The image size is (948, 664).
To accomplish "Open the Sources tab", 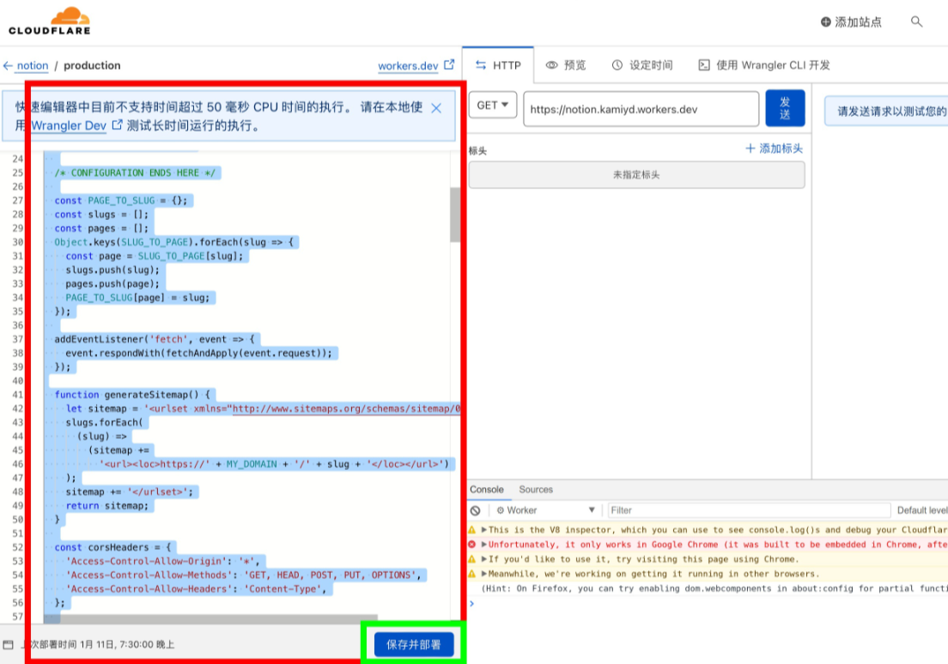I will (536, 490).
